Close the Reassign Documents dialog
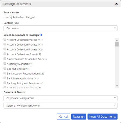This screenshot has height=123, width=121. tap(116, 4)
